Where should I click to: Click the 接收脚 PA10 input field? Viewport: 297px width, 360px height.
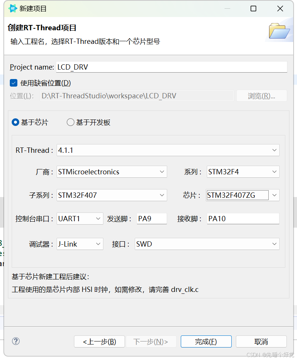243,219
